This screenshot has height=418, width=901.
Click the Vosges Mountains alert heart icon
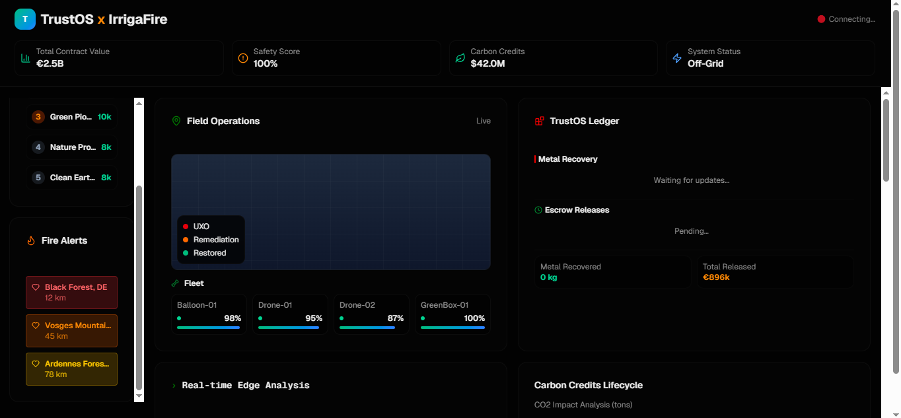pos(36,326)
